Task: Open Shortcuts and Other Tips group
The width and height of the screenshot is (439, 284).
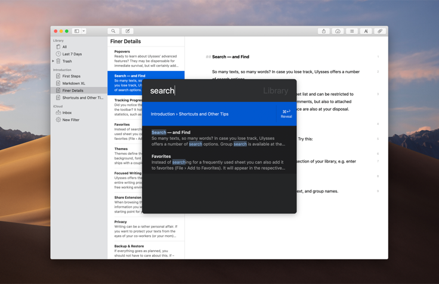Action: (x=79, y=98)
